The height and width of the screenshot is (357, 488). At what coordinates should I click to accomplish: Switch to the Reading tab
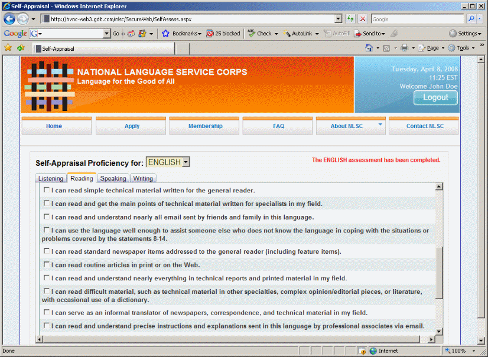click(82, 178)
